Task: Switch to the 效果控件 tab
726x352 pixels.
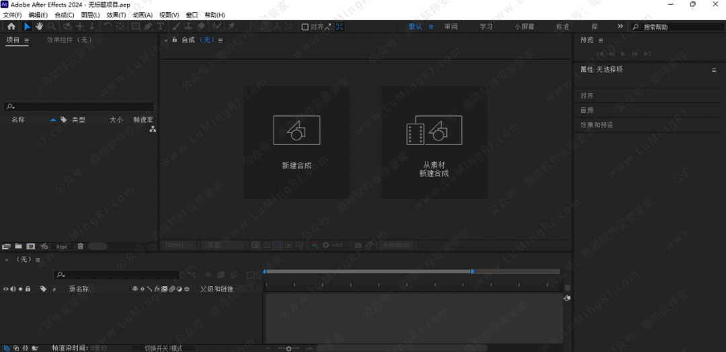Action: [x=69, y=40]
